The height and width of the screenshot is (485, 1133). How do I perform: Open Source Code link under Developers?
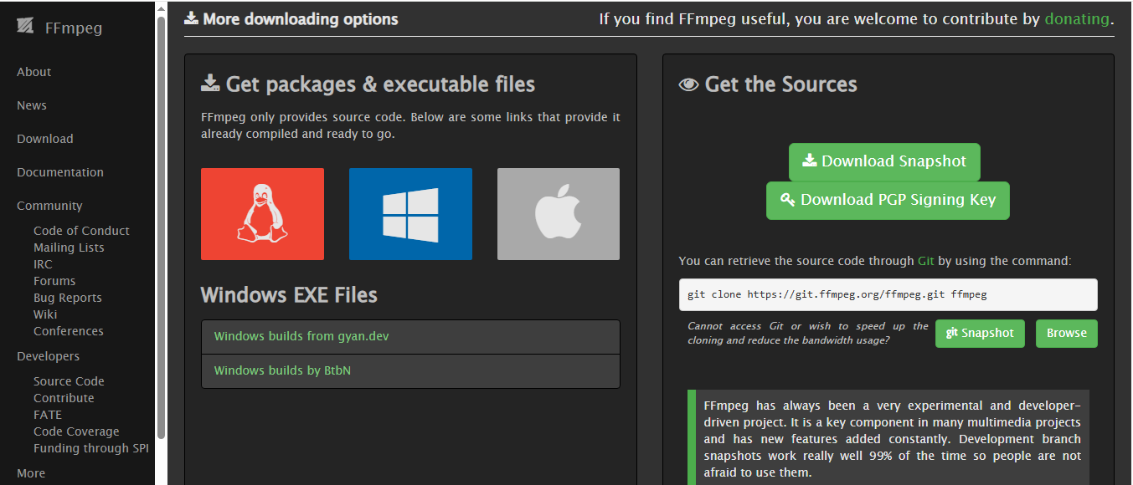pos(69,381)
